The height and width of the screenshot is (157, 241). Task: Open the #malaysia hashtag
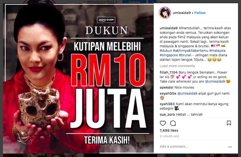point(217,51)
